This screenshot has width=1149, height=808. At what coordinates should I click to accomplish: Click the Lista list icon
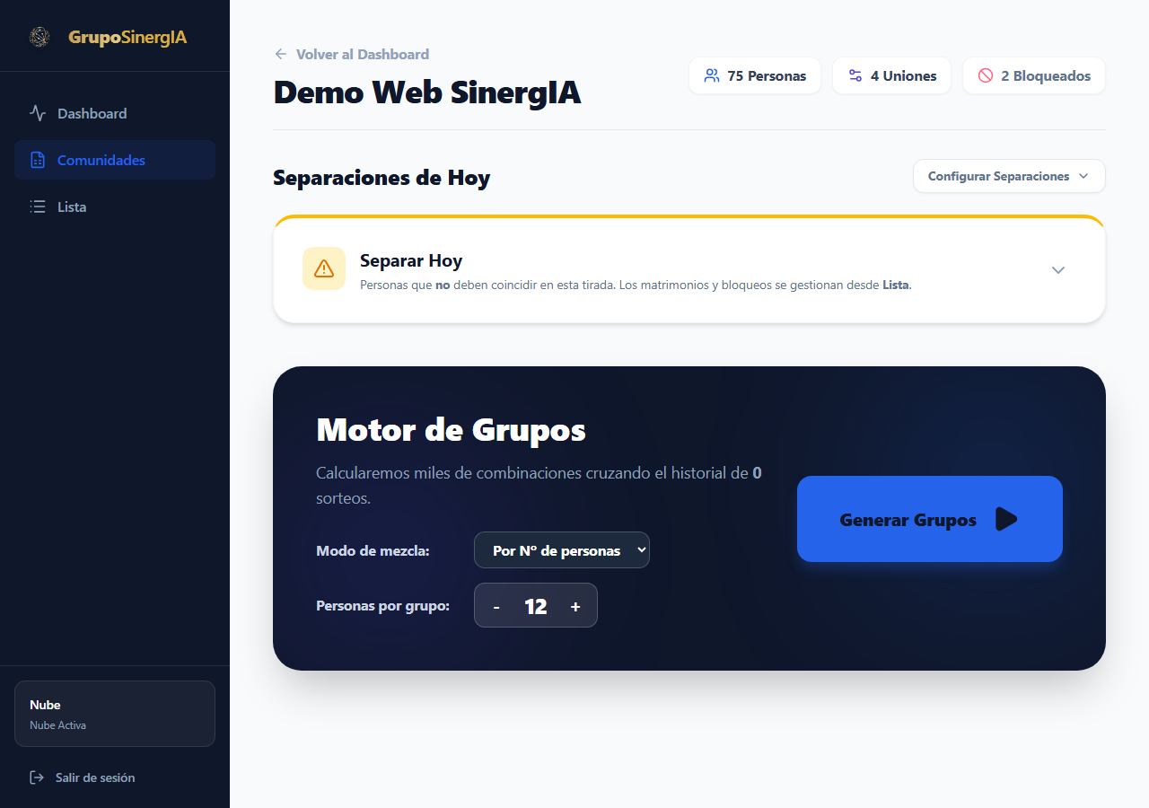tap(38, 206)
